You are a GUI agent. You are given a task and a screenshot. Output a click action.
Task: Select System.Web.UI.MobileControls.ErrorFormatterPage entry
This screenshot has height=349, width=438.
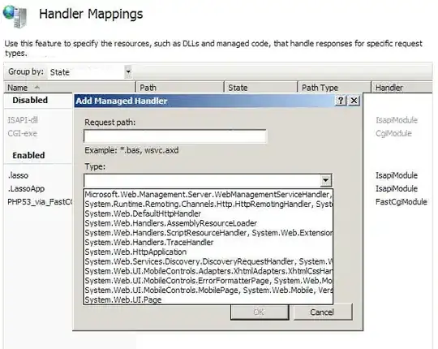[208, 281]
